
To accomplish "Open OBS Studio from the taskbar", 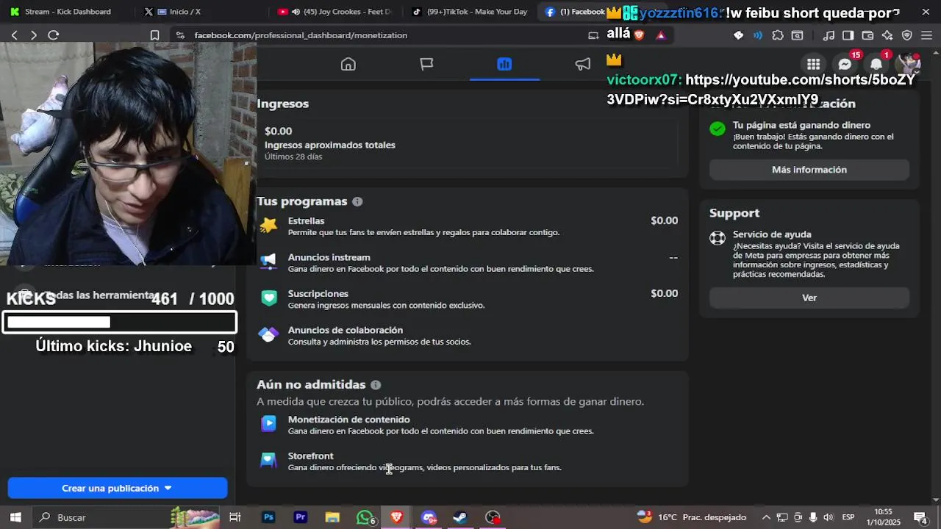I will coord(493,517).
